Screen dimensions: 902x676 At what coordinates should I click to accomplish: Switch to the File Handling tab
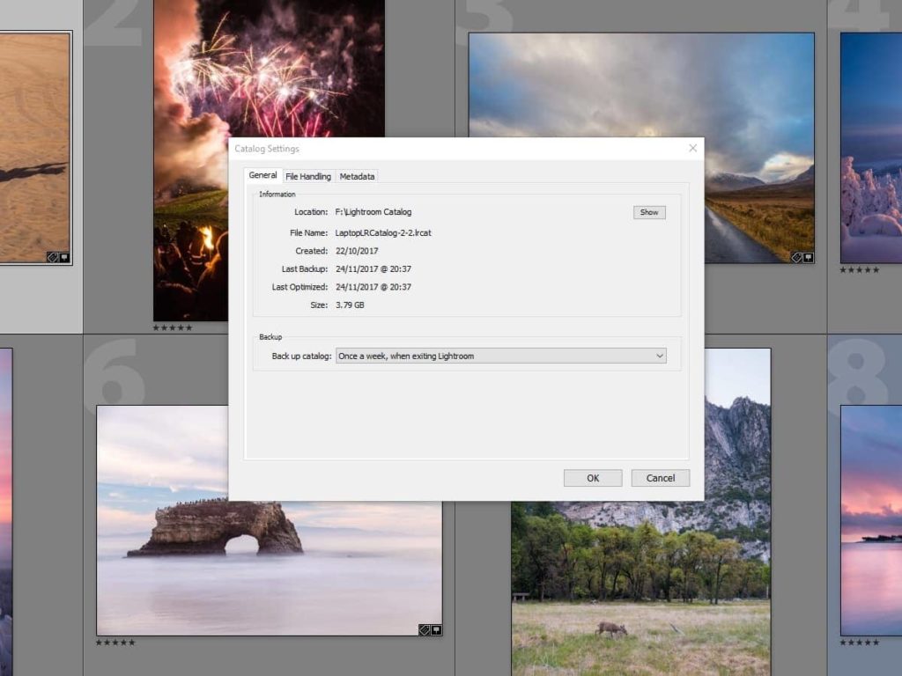coord(308,176)
